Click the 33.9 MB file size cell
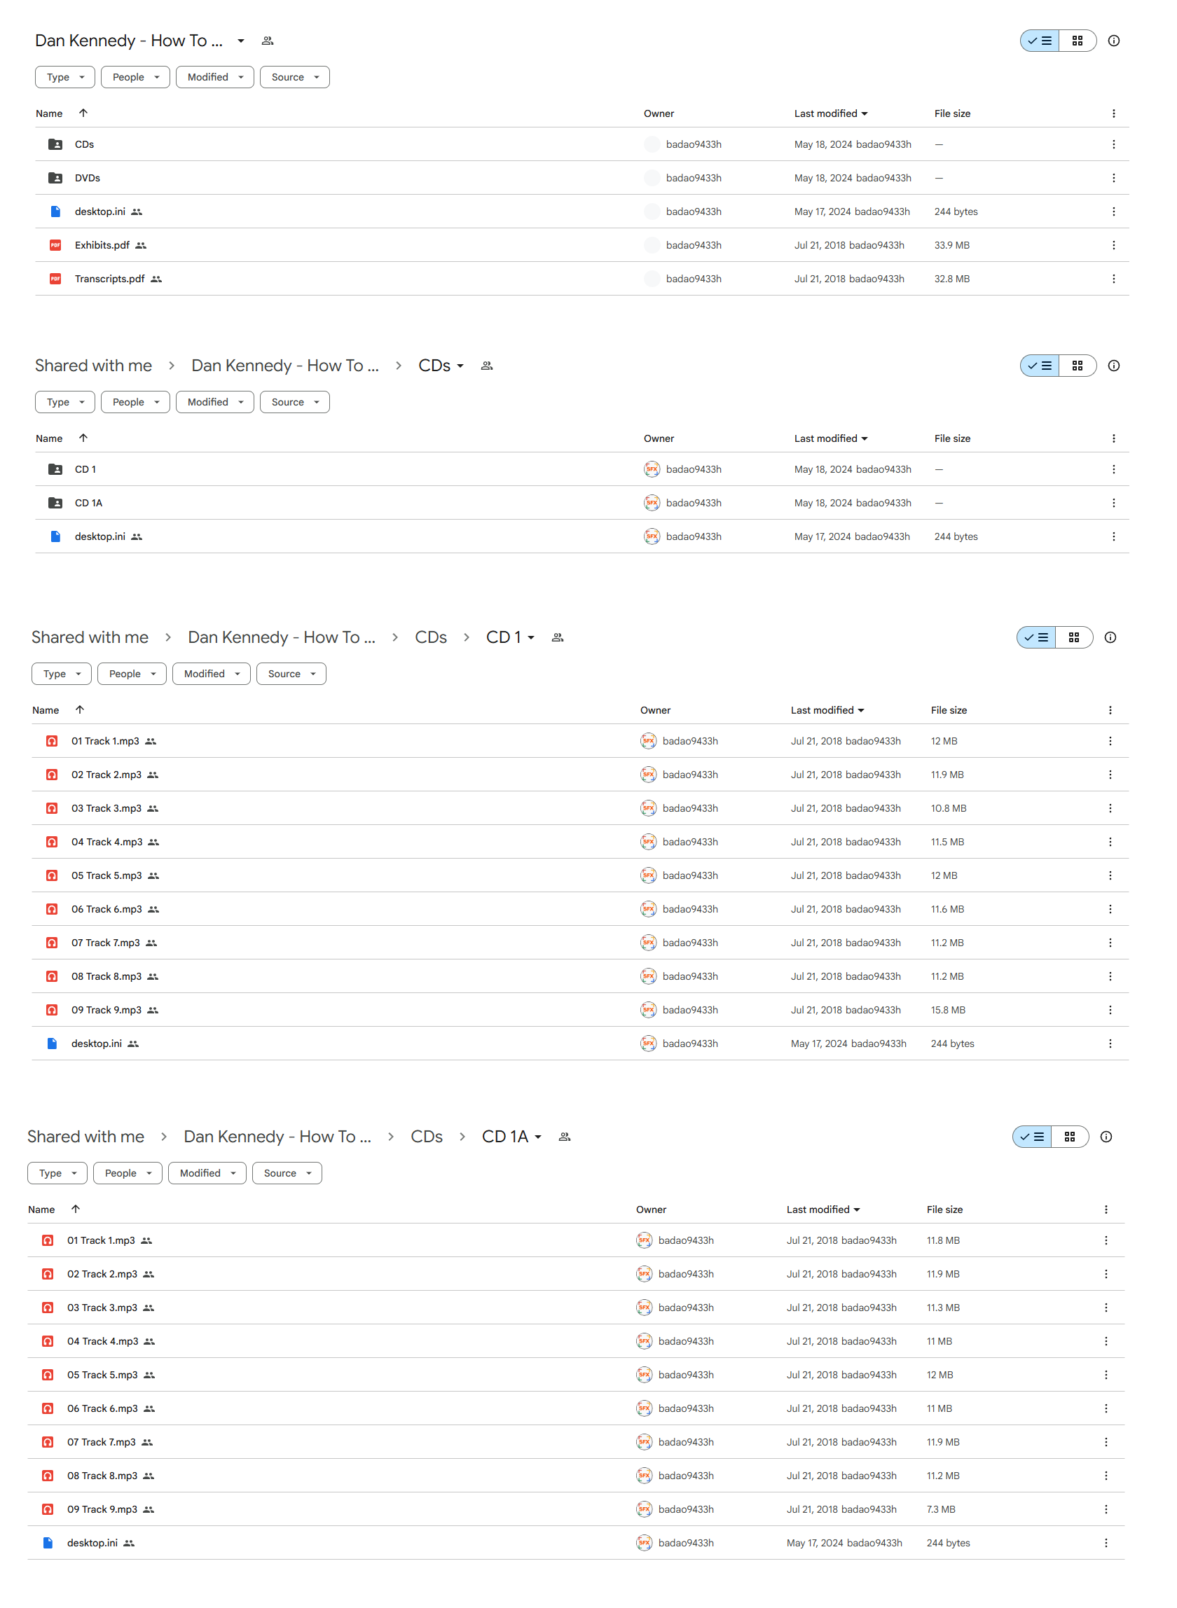The image size is (1177, 1608). [x=952, y=245]
